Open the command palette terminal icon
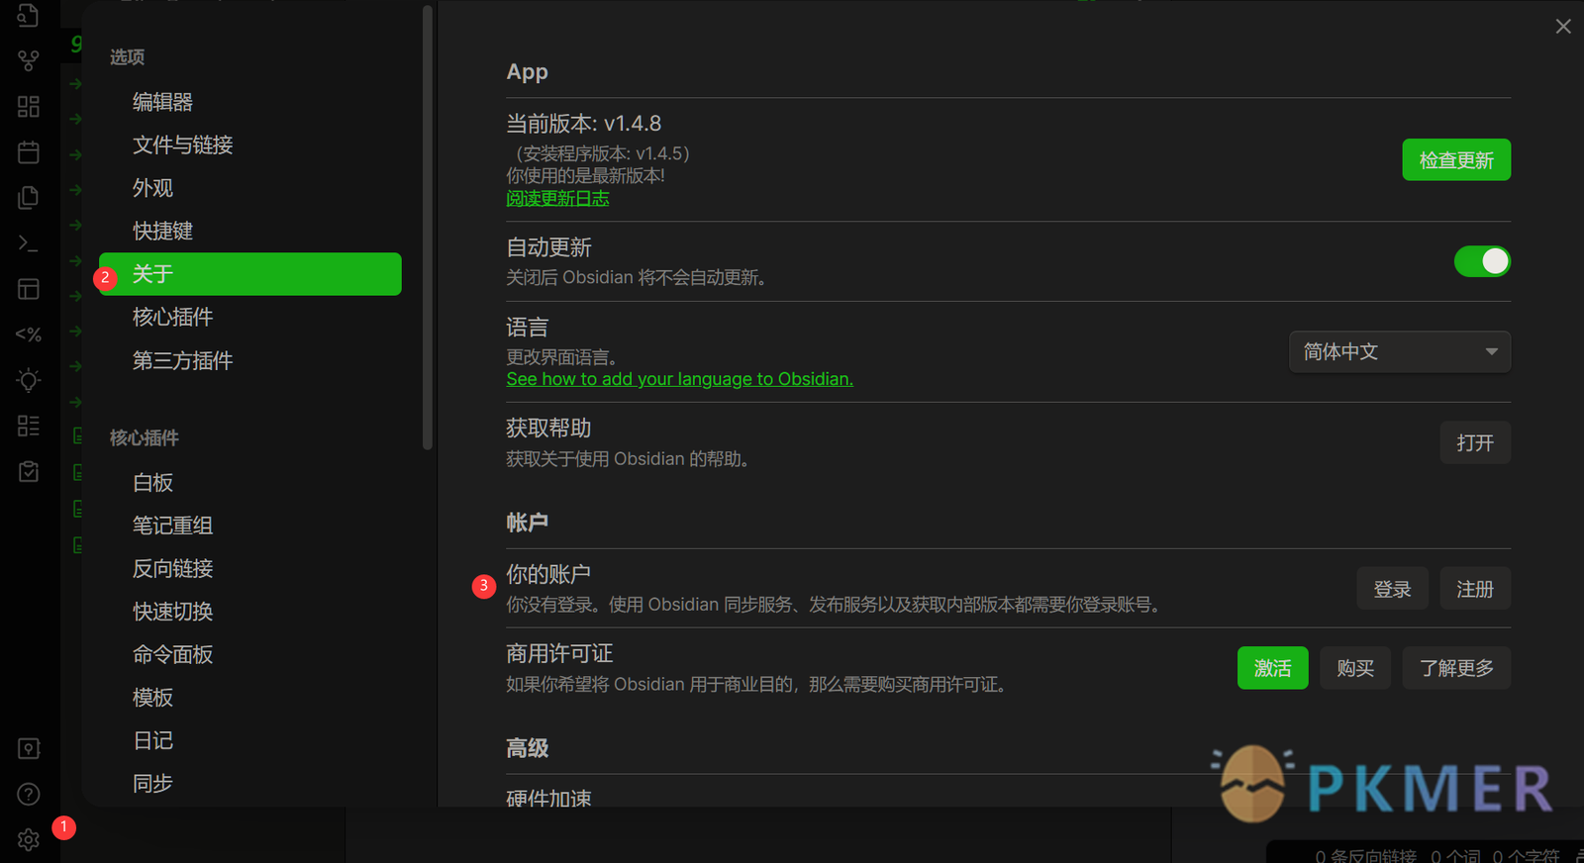1584x863 pixels. 29,242
